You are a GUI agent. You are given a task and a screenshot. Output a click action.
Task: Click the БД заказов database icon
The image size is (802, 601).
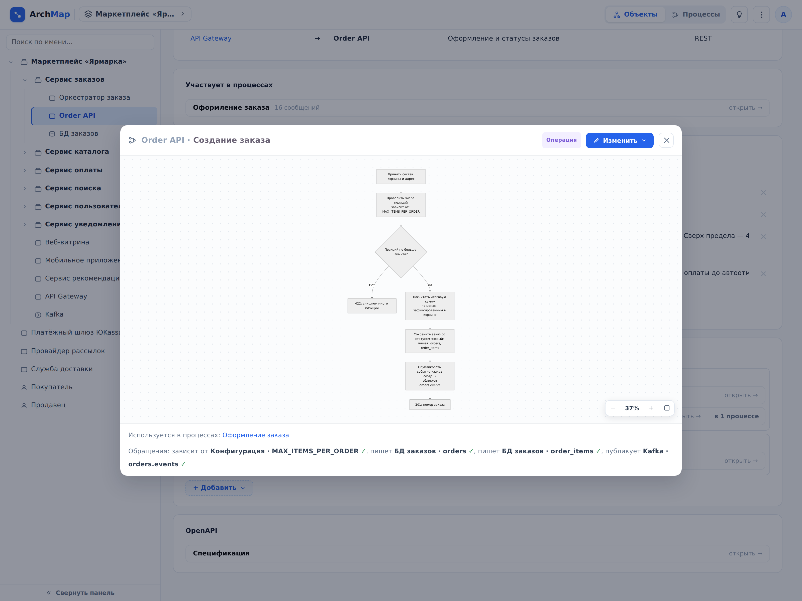(x=52, y=134)
